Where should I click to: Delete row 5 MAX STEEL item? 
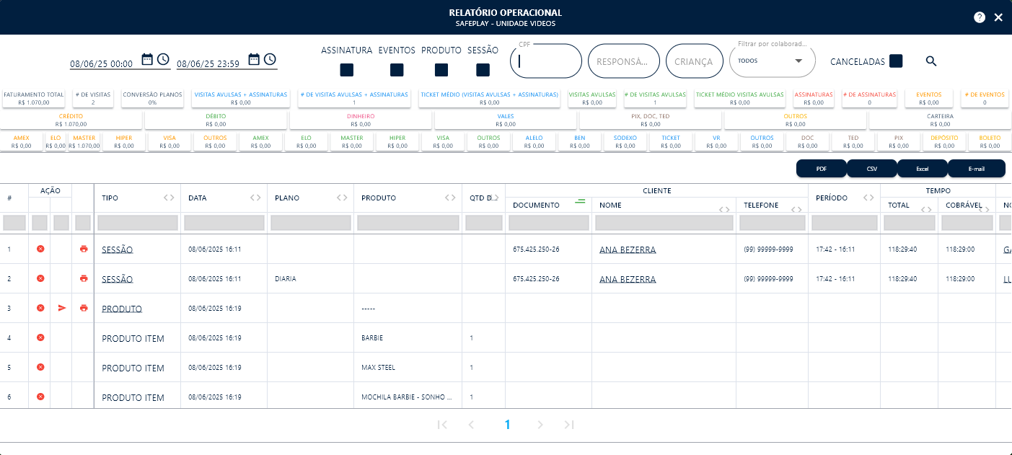click(40, 367)
